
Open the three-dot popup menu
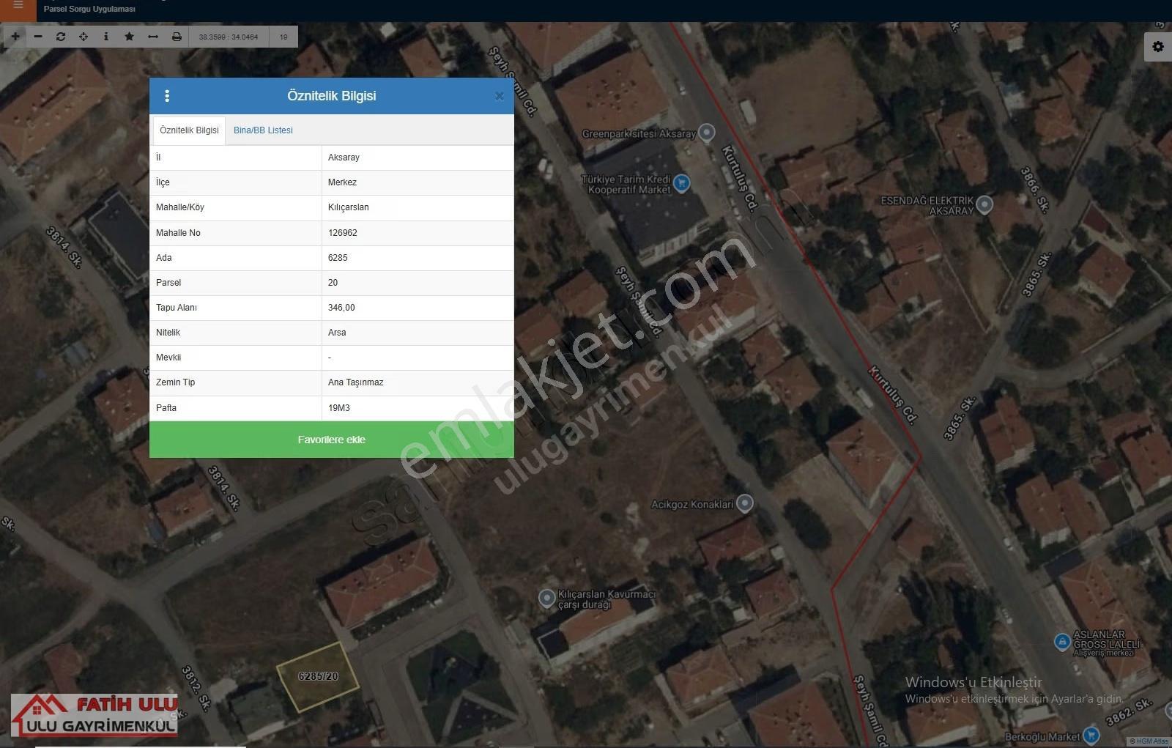(x=167, y=96)
